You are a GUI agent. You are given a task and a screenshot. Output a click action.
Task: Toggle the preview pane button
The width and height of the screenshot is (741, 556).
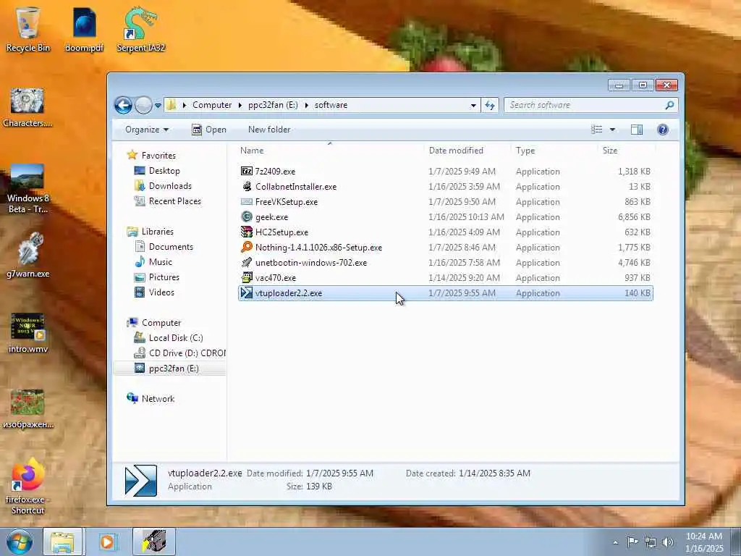pos(637,130)
